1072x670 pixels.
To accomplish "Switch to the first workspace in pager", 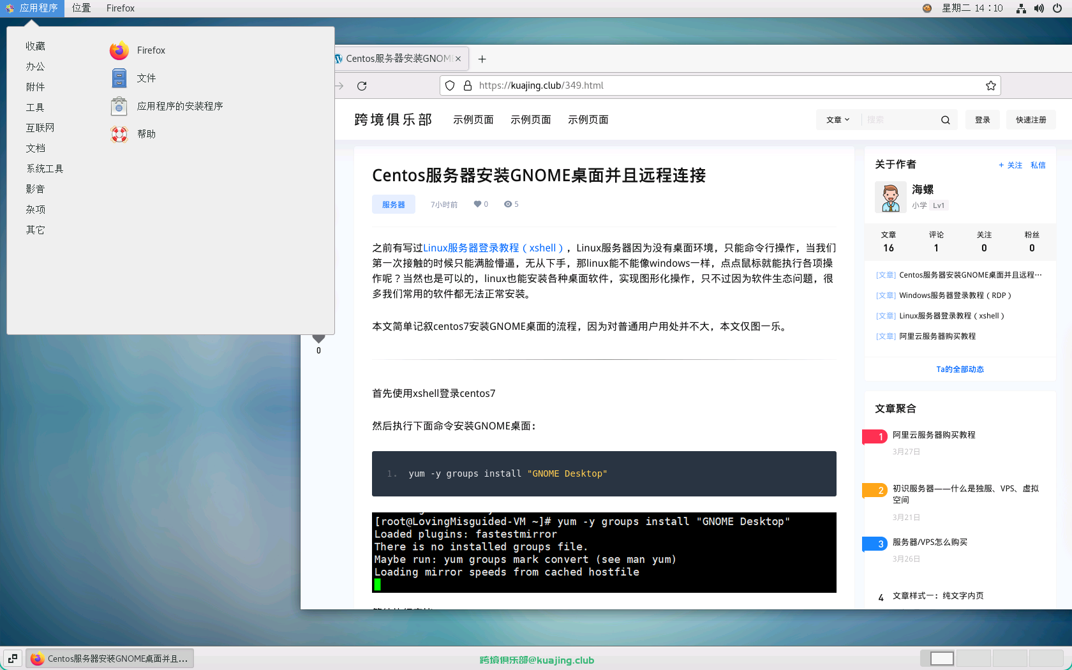I will (937, 659).
